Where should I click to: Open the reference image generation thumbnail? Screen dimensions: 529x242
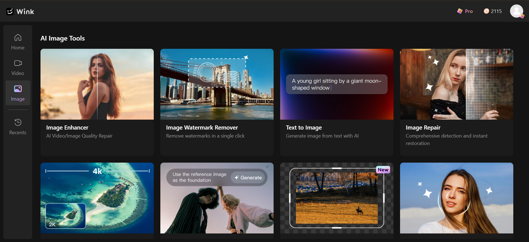[217, 198]
